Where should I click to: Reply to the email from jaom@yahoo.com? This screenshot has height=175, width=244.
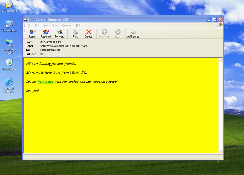[x=32, y=34]
